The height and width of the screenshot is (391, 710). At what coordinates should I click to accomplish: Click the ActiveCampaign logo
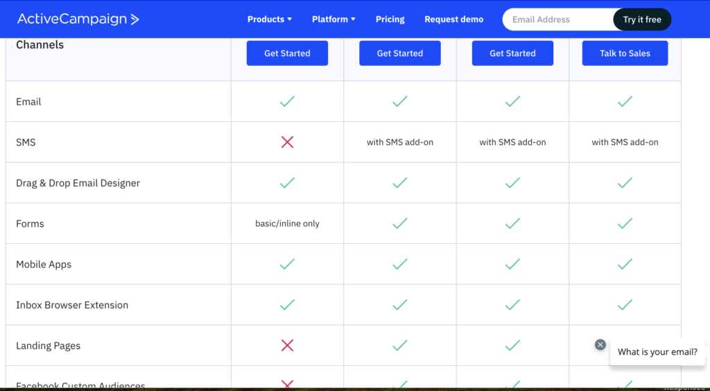point(78,19)
